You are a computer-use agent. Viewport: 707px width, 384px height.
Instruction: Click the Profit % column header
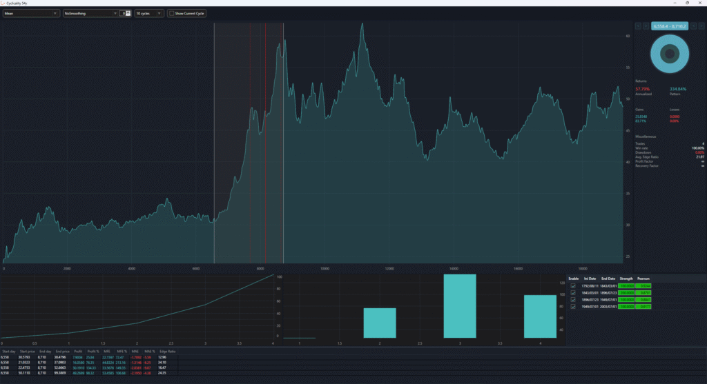(92, 352)
